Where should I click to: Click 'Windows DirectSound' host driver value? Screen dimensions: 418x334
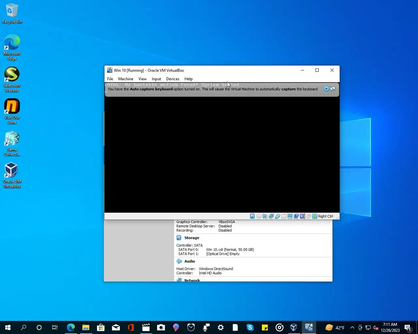click(x=216, y=269)
